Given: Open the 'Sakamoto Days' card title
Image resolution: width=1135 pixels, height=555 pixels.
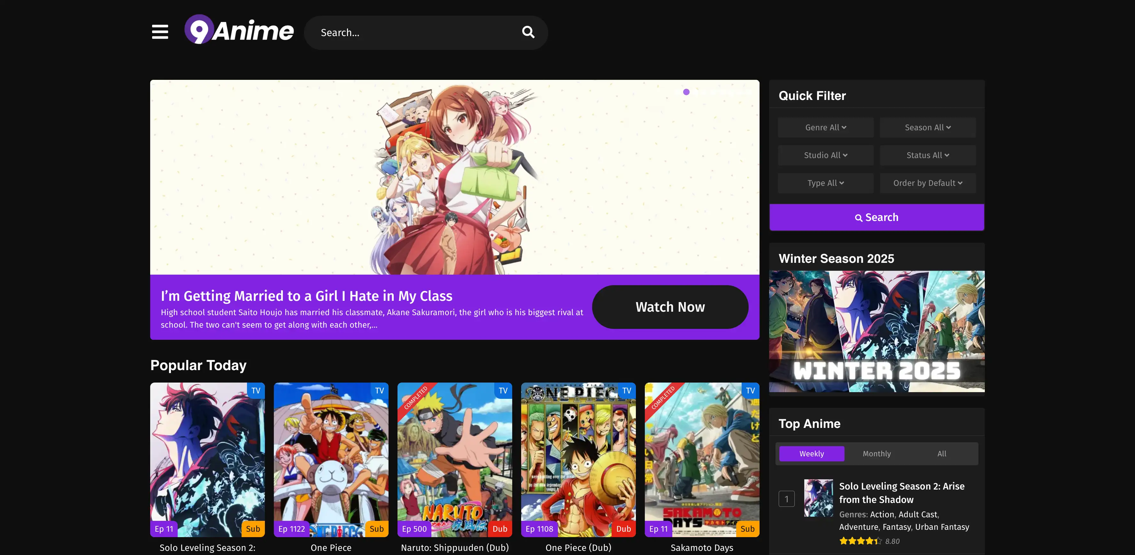Looking at the screenshot, I should click(x=702, y=548).
